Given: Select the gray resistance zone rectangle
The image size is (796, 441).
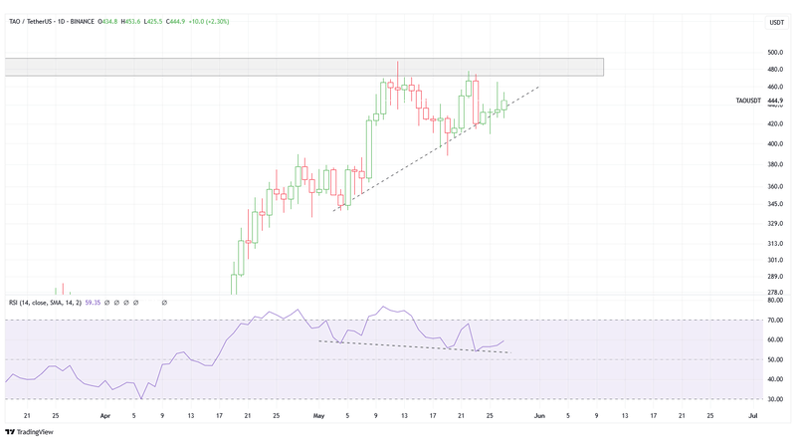Looking at the screenshot, I should click(304, 67).
